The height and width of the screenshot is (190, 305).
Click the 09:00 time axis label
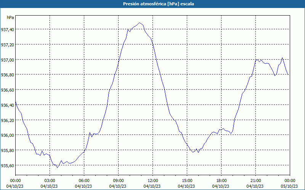point(118,181)
